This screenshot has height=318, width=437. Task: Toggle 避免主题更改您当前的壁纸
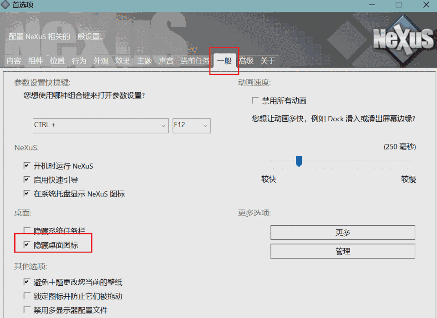(27, 282)
